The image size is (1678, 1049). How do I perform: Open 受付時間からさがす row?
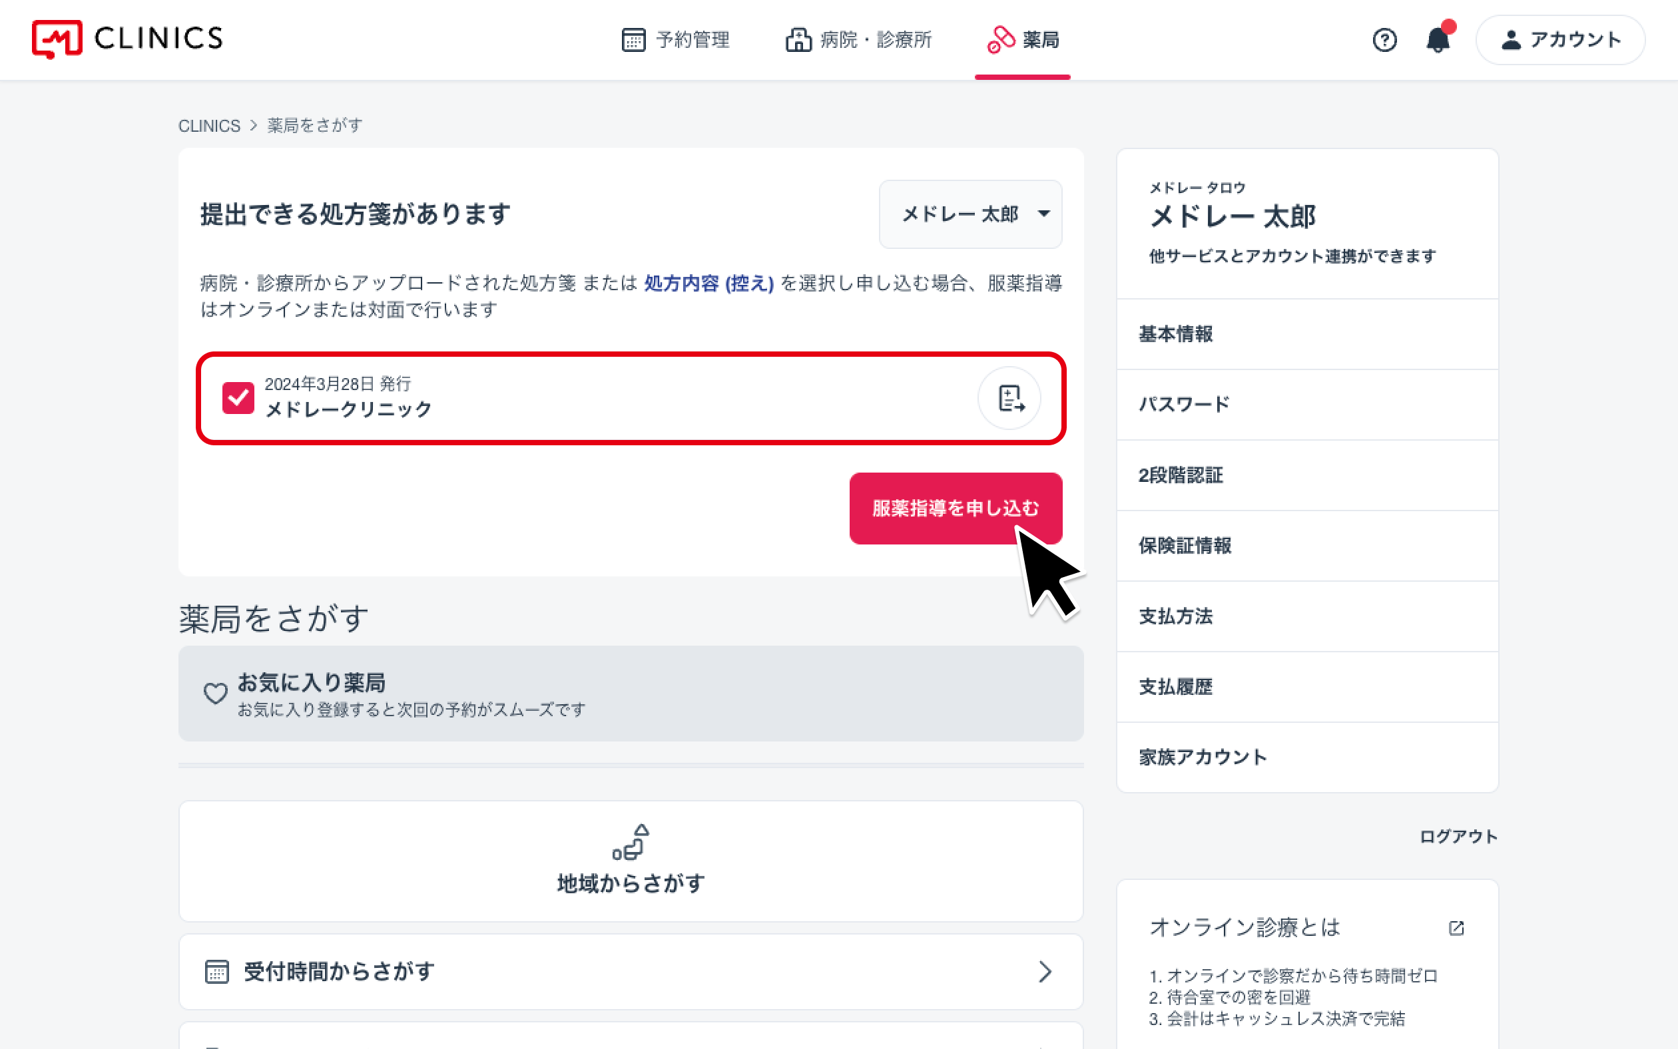pos(631,971)
